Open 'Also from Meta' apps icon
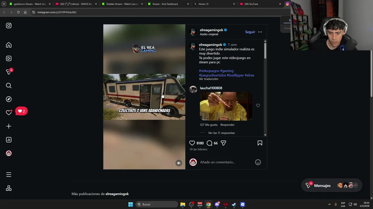This screenshot has width=373, height=209. pos(9,188)
